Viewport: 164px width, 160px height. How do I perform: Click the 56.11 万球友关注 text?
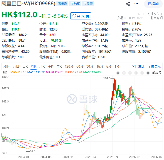tap(150, 14)
